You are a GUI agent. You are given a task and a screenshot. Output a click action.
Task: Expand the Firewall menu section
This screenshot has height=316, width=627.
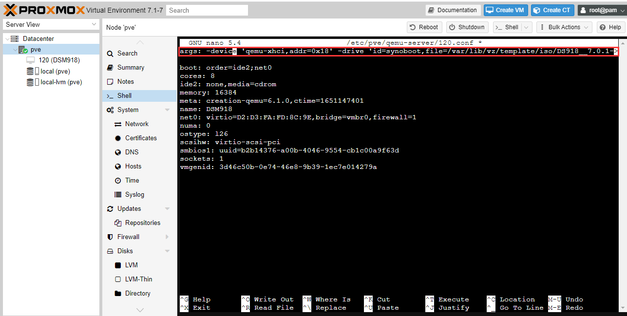click(167, 237)
